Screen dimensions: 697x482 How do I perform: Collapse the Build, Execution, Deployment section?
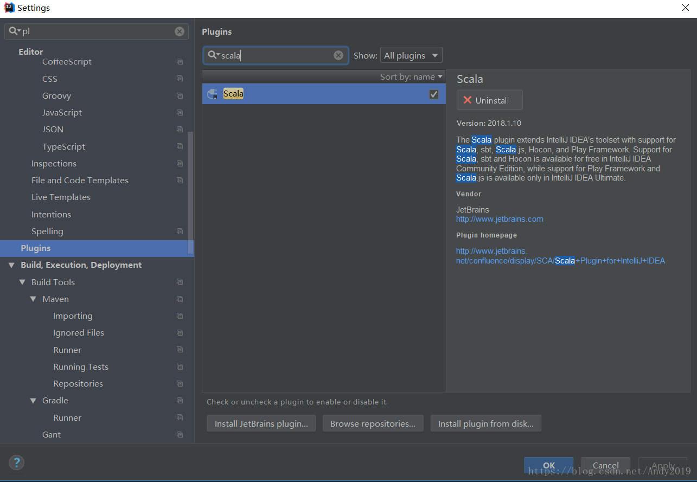click(x=11, y=265)
